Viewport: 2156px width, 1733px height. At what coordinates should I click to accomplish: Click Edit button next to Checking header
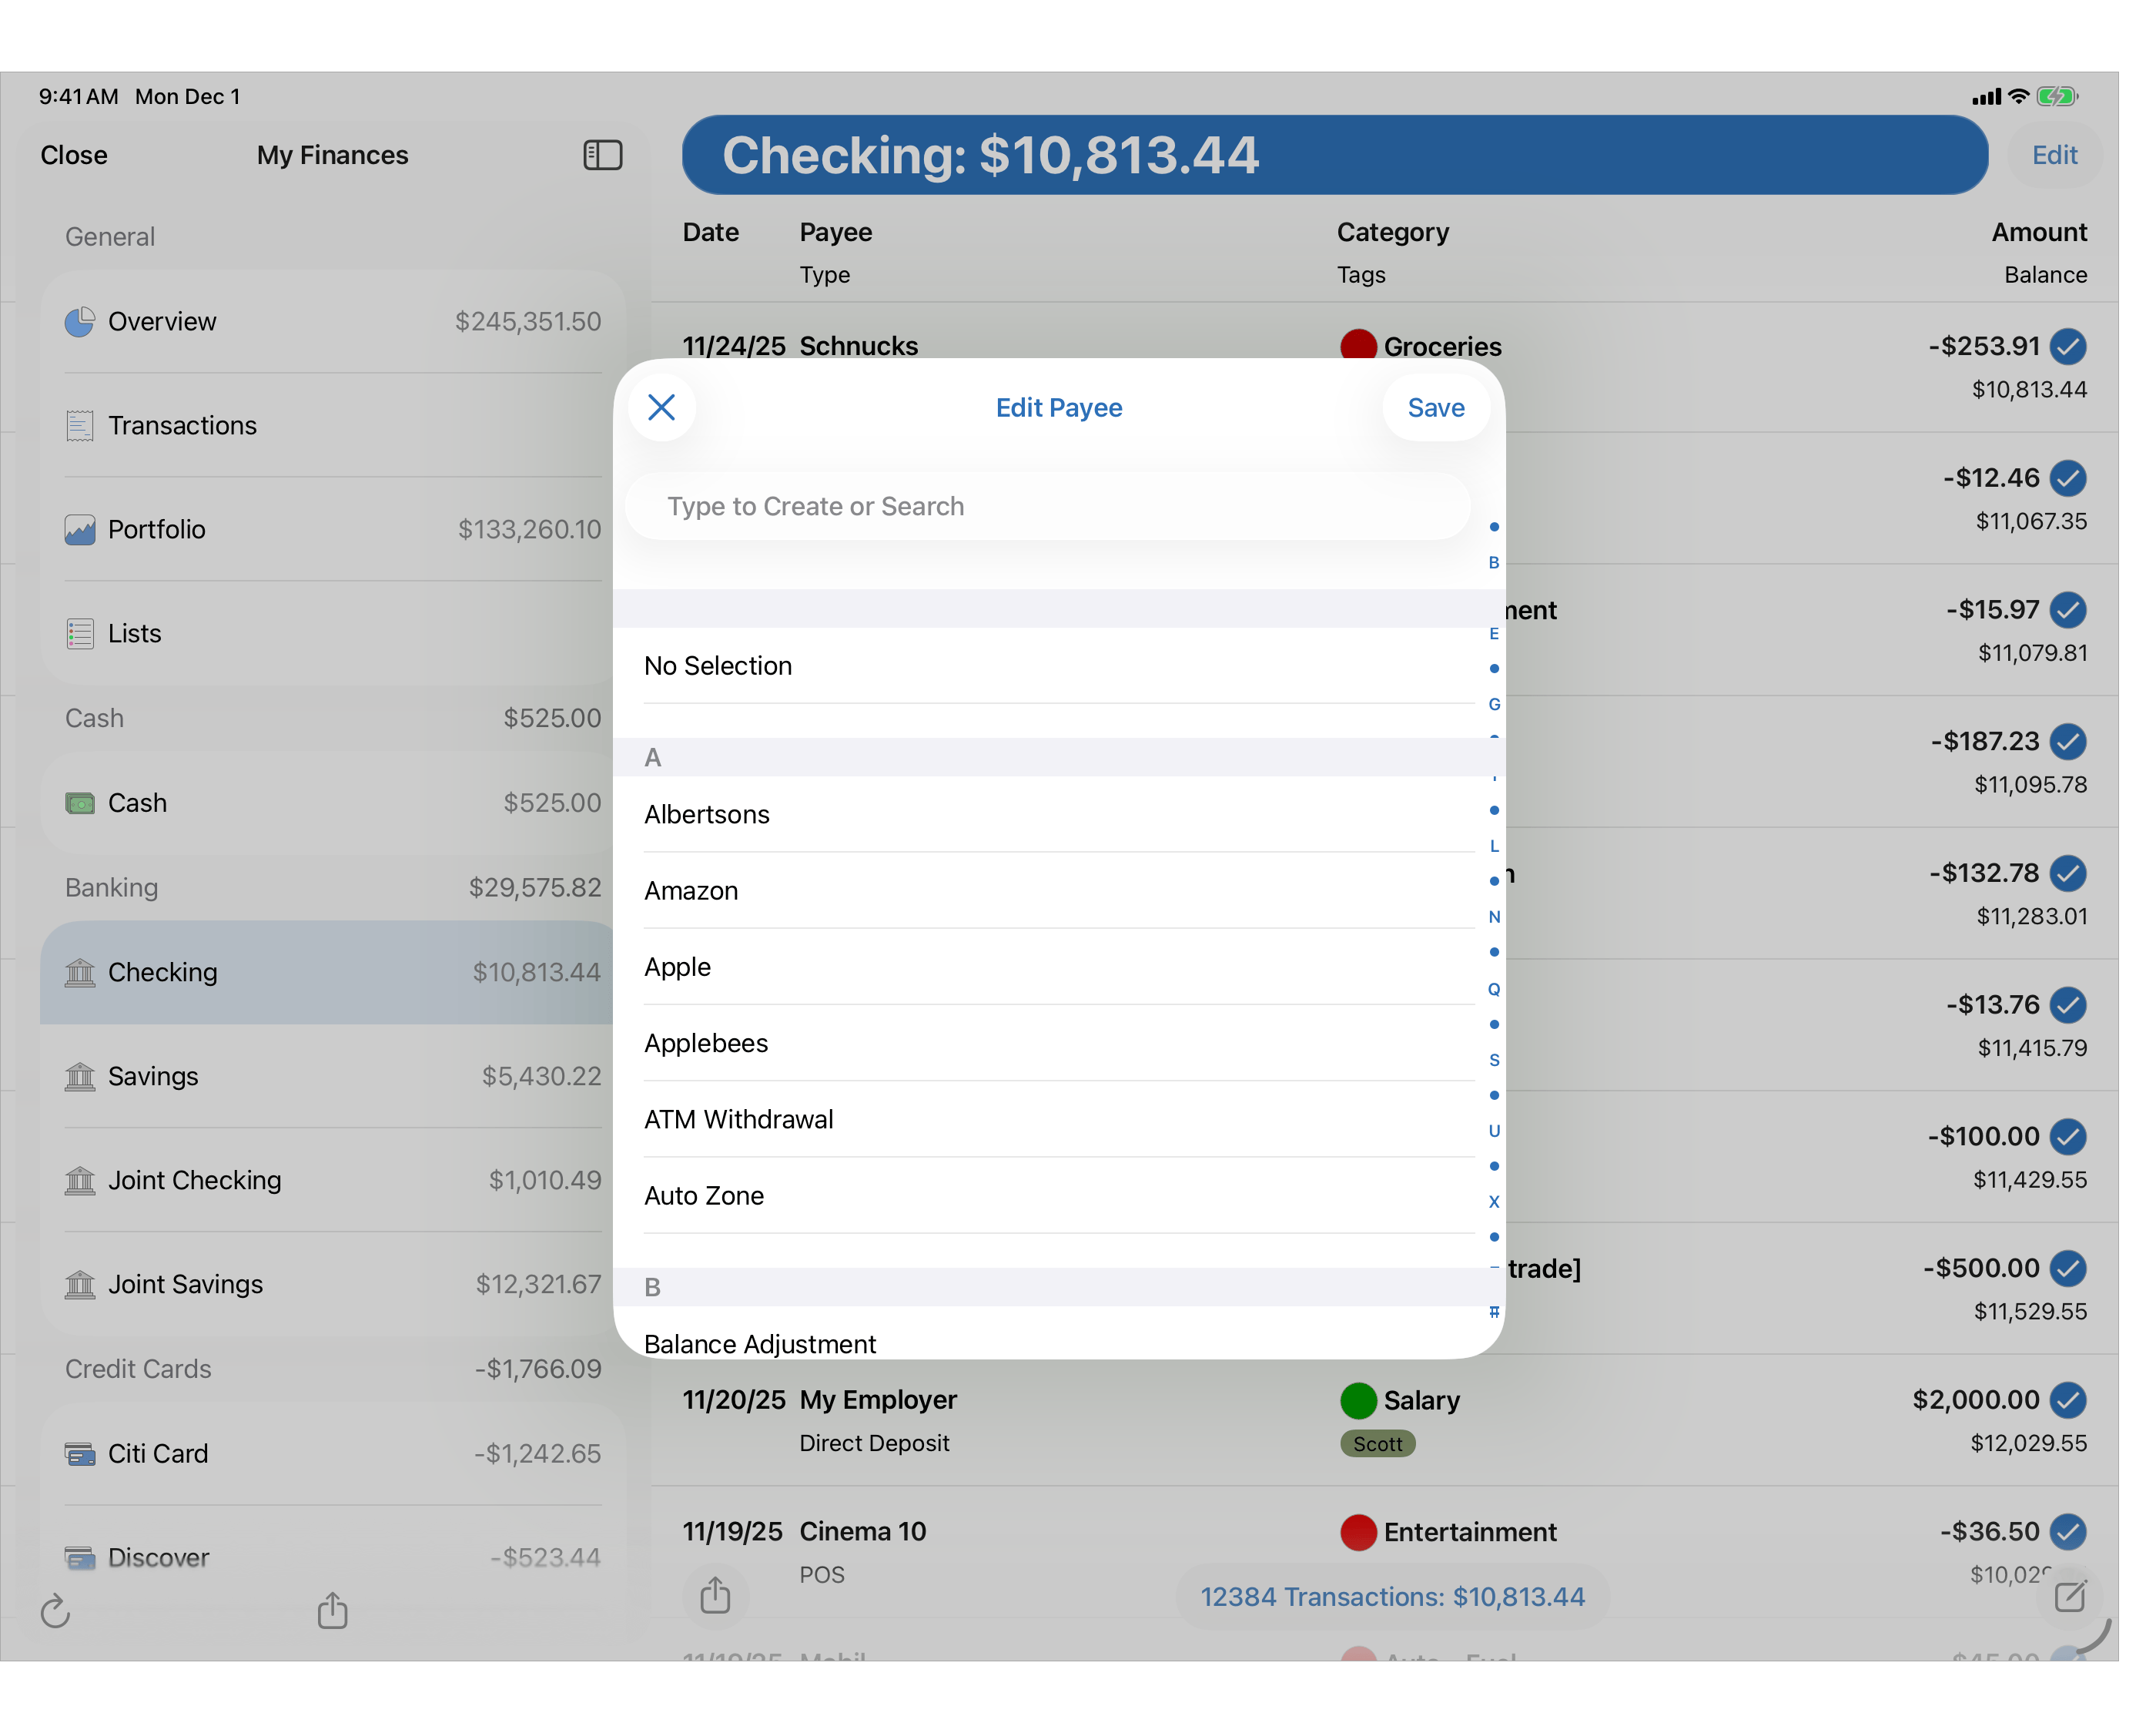(2054, 155)
